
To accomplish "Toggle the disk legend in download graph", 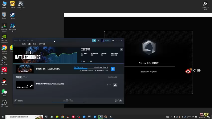I will pyautogui.click(x=90, y=61).
